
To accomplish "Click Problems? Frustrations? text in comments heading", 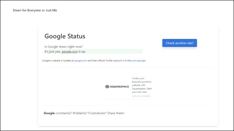I will [90, 113].
